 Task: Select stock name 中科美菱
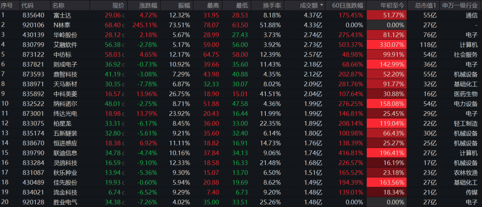point(65,94)
